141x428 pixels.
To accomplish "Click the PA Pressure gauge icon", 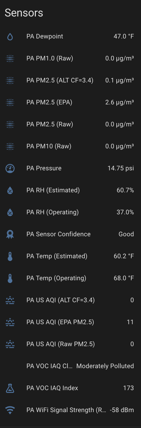I will click(x=10, y=169).
